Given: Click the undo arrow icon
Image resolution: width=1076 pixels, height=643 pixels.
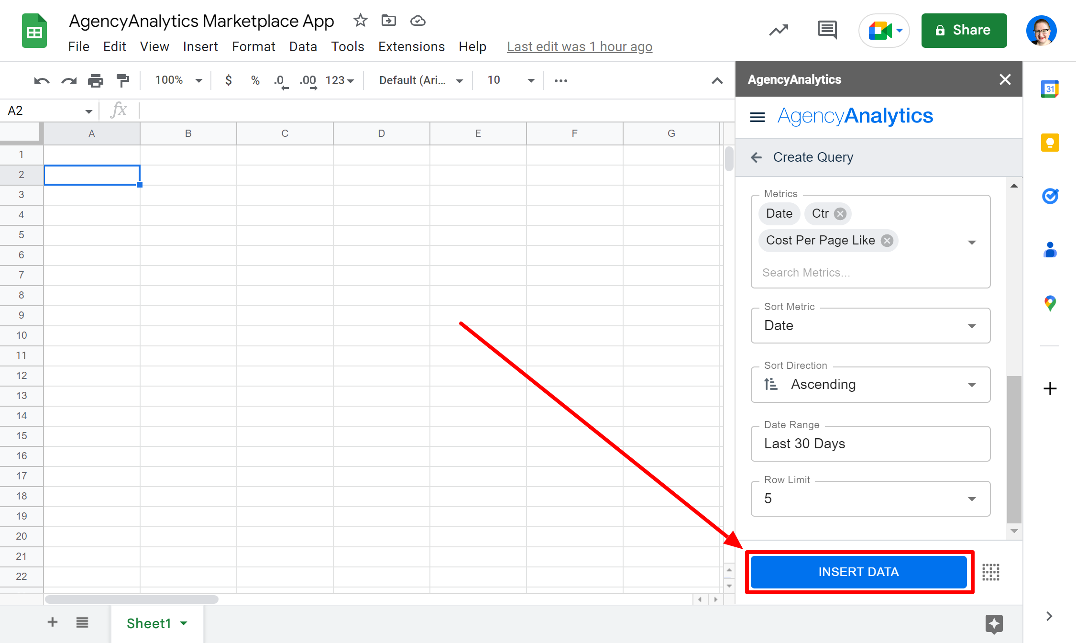Looking at the screenshot, I should (x=42, y=80).
